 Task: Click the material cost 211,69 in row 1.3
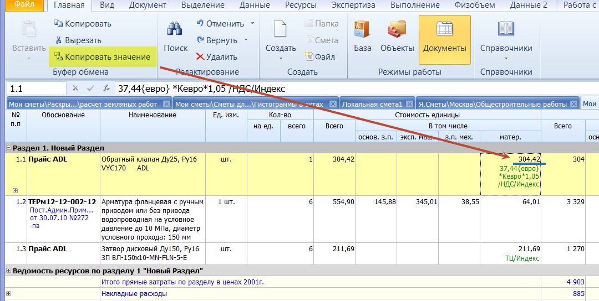[529, 249]
